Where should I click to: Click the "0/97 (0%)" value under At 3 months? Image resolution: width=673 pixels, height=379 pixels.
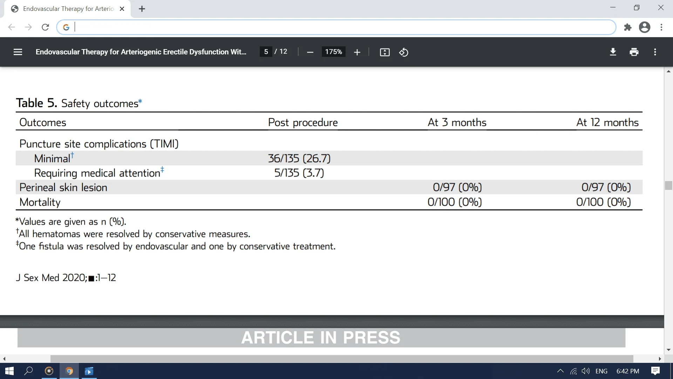pyautogui.click(x=457, y=187)
